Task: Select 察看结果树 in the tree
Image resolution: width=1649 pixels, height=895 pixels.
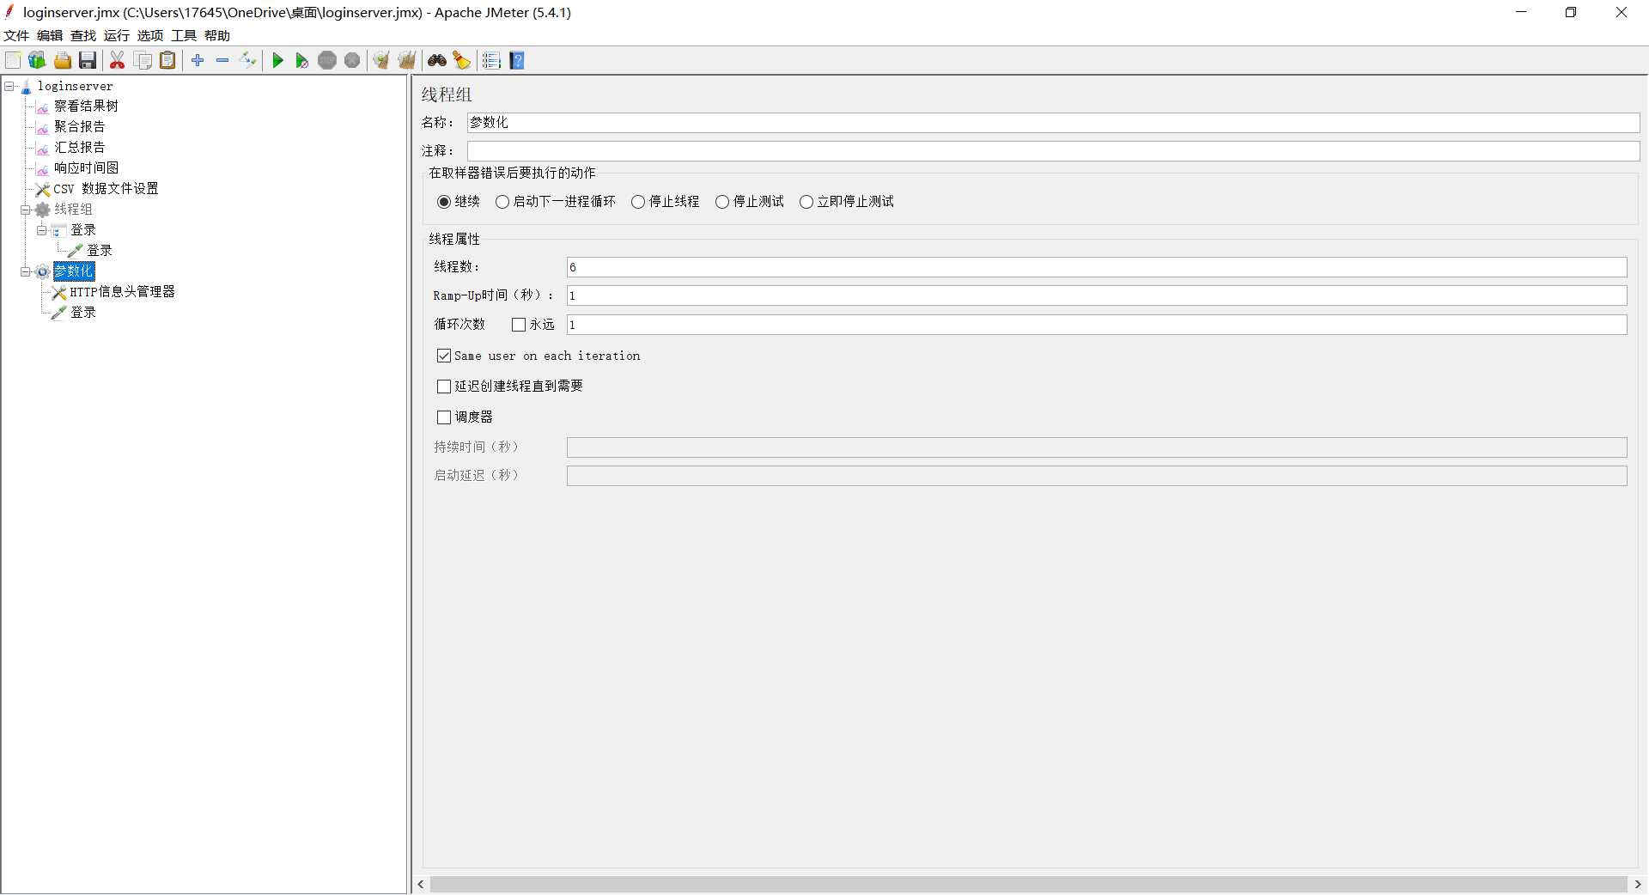Action: (86, 106)
